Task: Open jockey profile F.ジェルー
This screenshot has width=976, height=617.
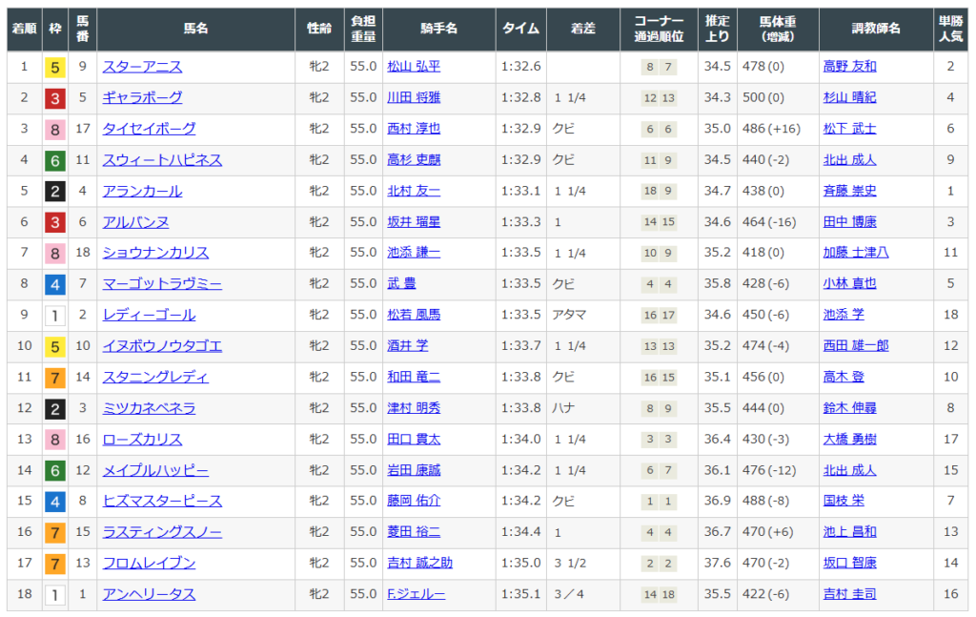Action: [x=416, y=595]
